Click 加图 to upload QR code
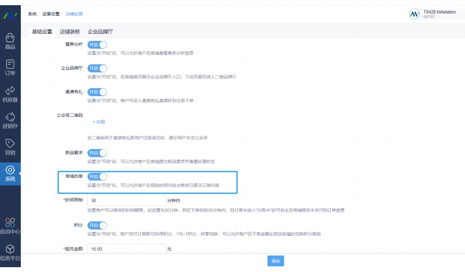Screen dimensions: 465x272 99,122
